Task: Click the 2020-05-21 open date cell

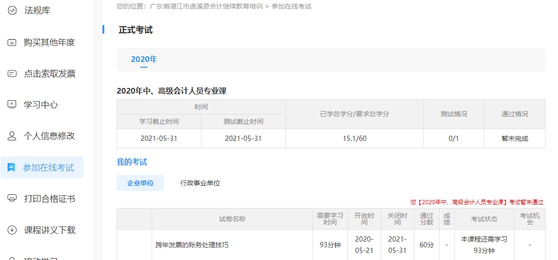Action: click(365, 245)
